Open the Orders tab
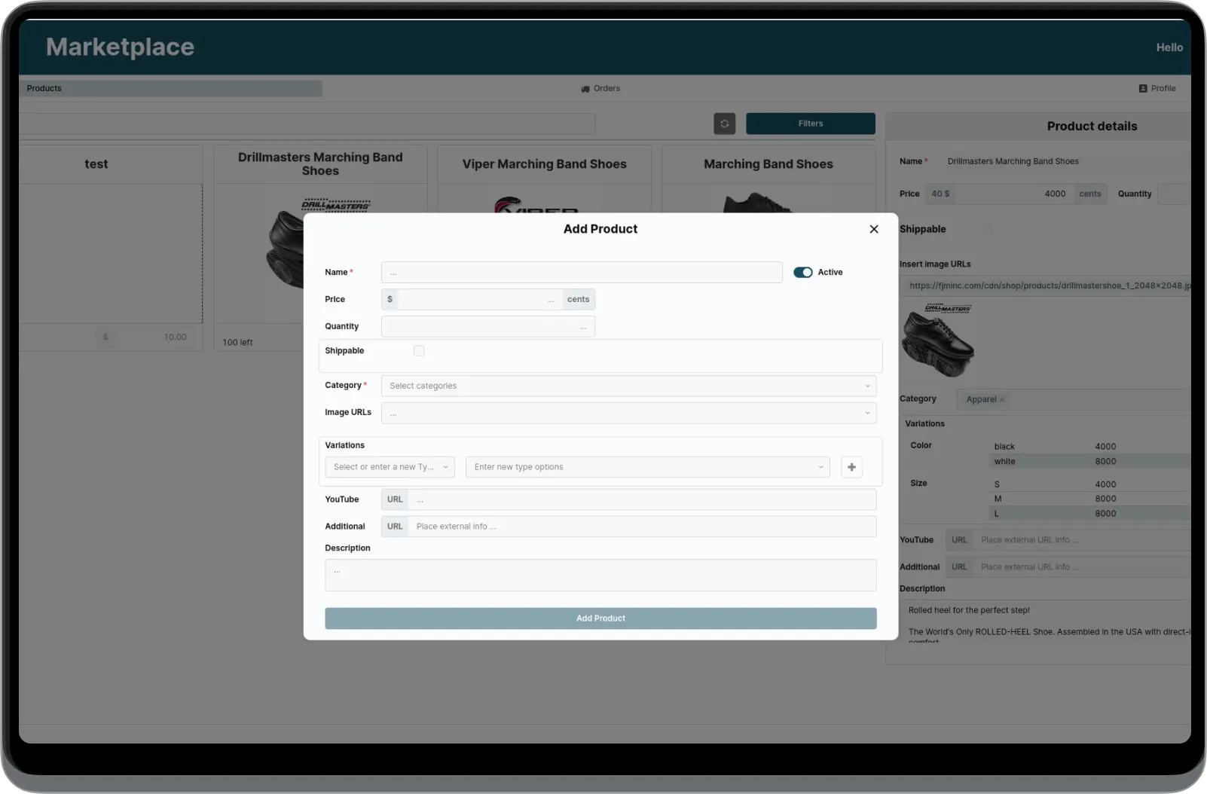 tap(600, 89)
